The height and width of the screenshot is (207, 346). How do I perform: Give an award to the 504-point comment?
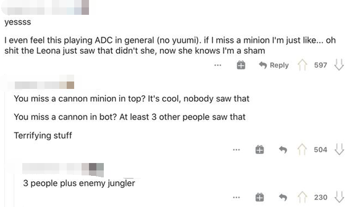click(259, 150)
